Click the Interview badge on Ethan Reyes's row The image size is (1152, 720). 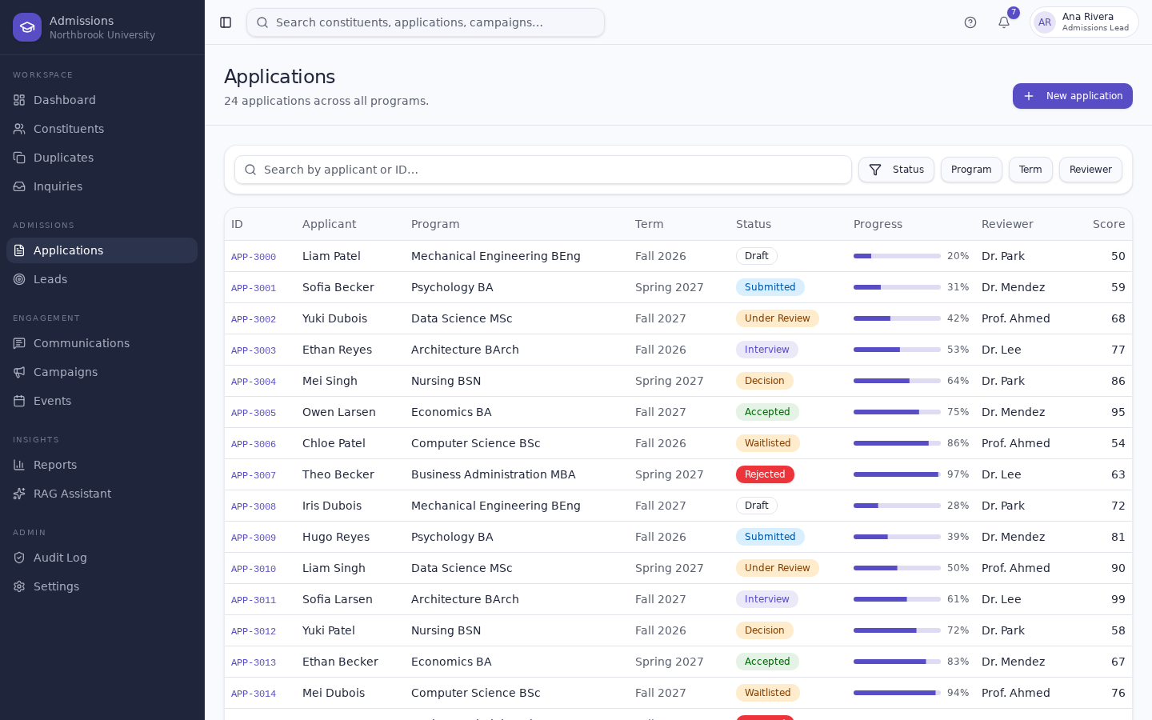767,350
